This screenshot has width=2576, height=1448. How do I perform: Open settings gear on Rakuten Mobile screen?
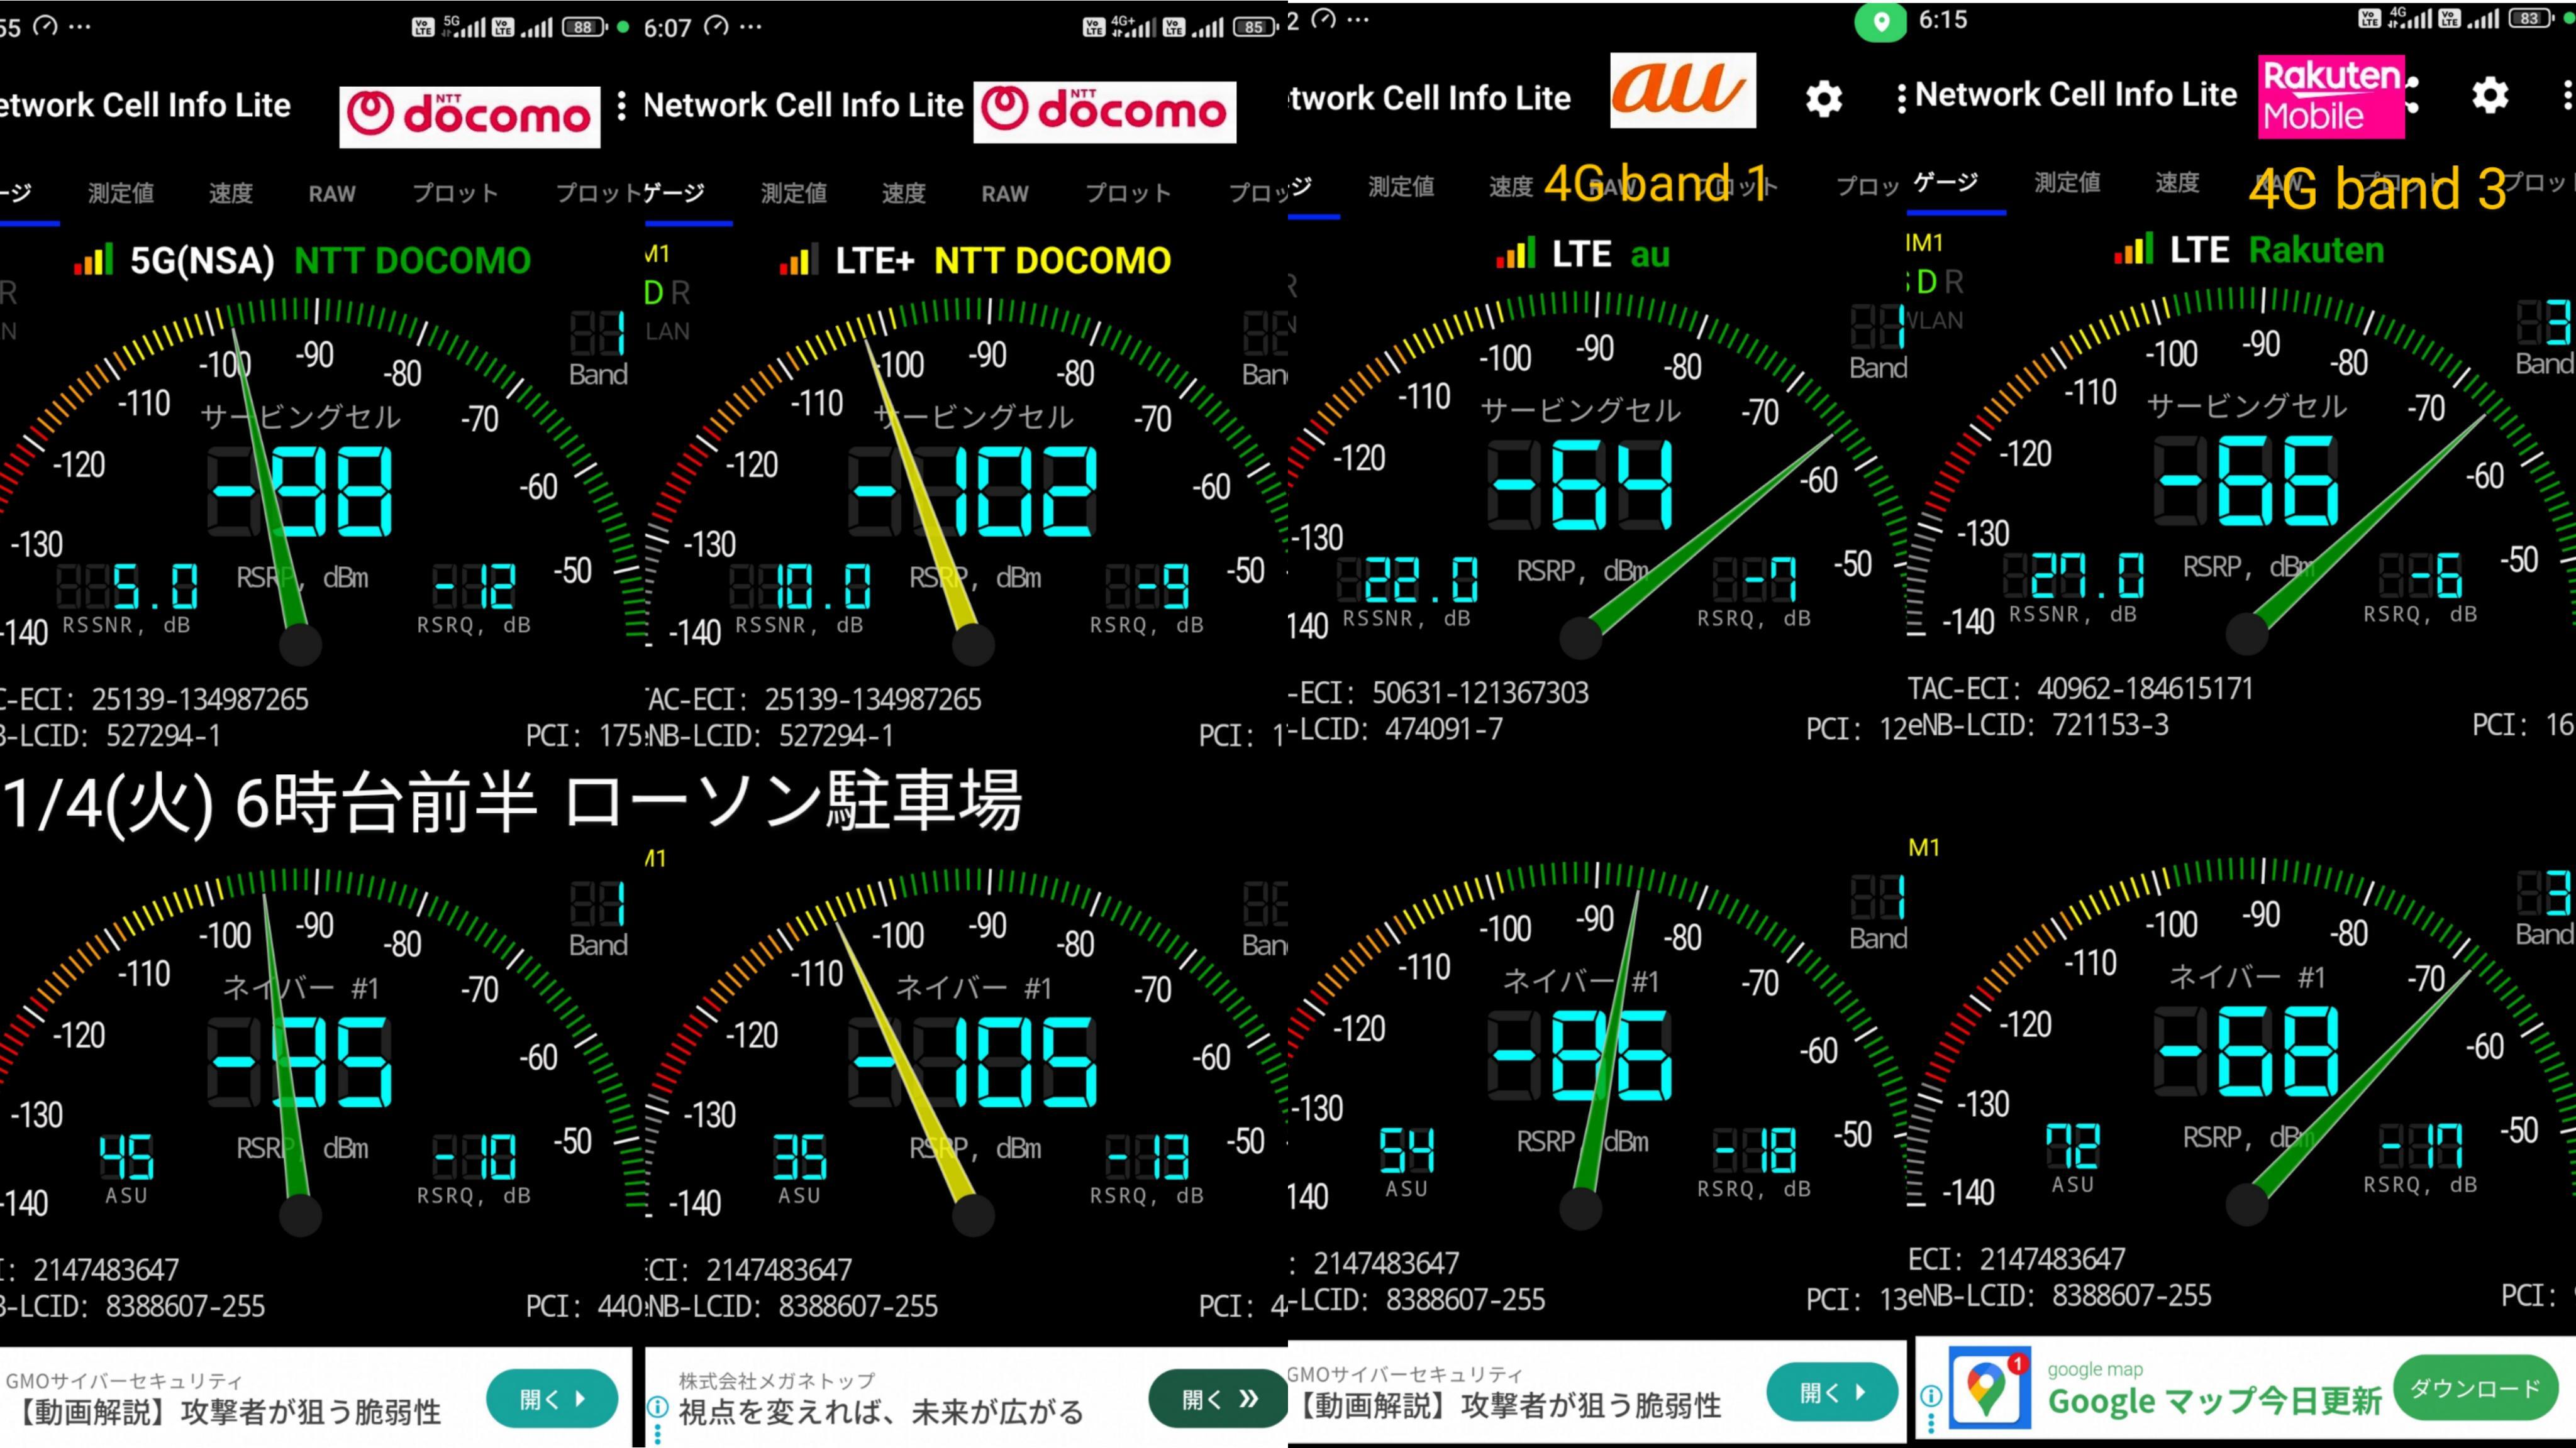(2489, 95)
